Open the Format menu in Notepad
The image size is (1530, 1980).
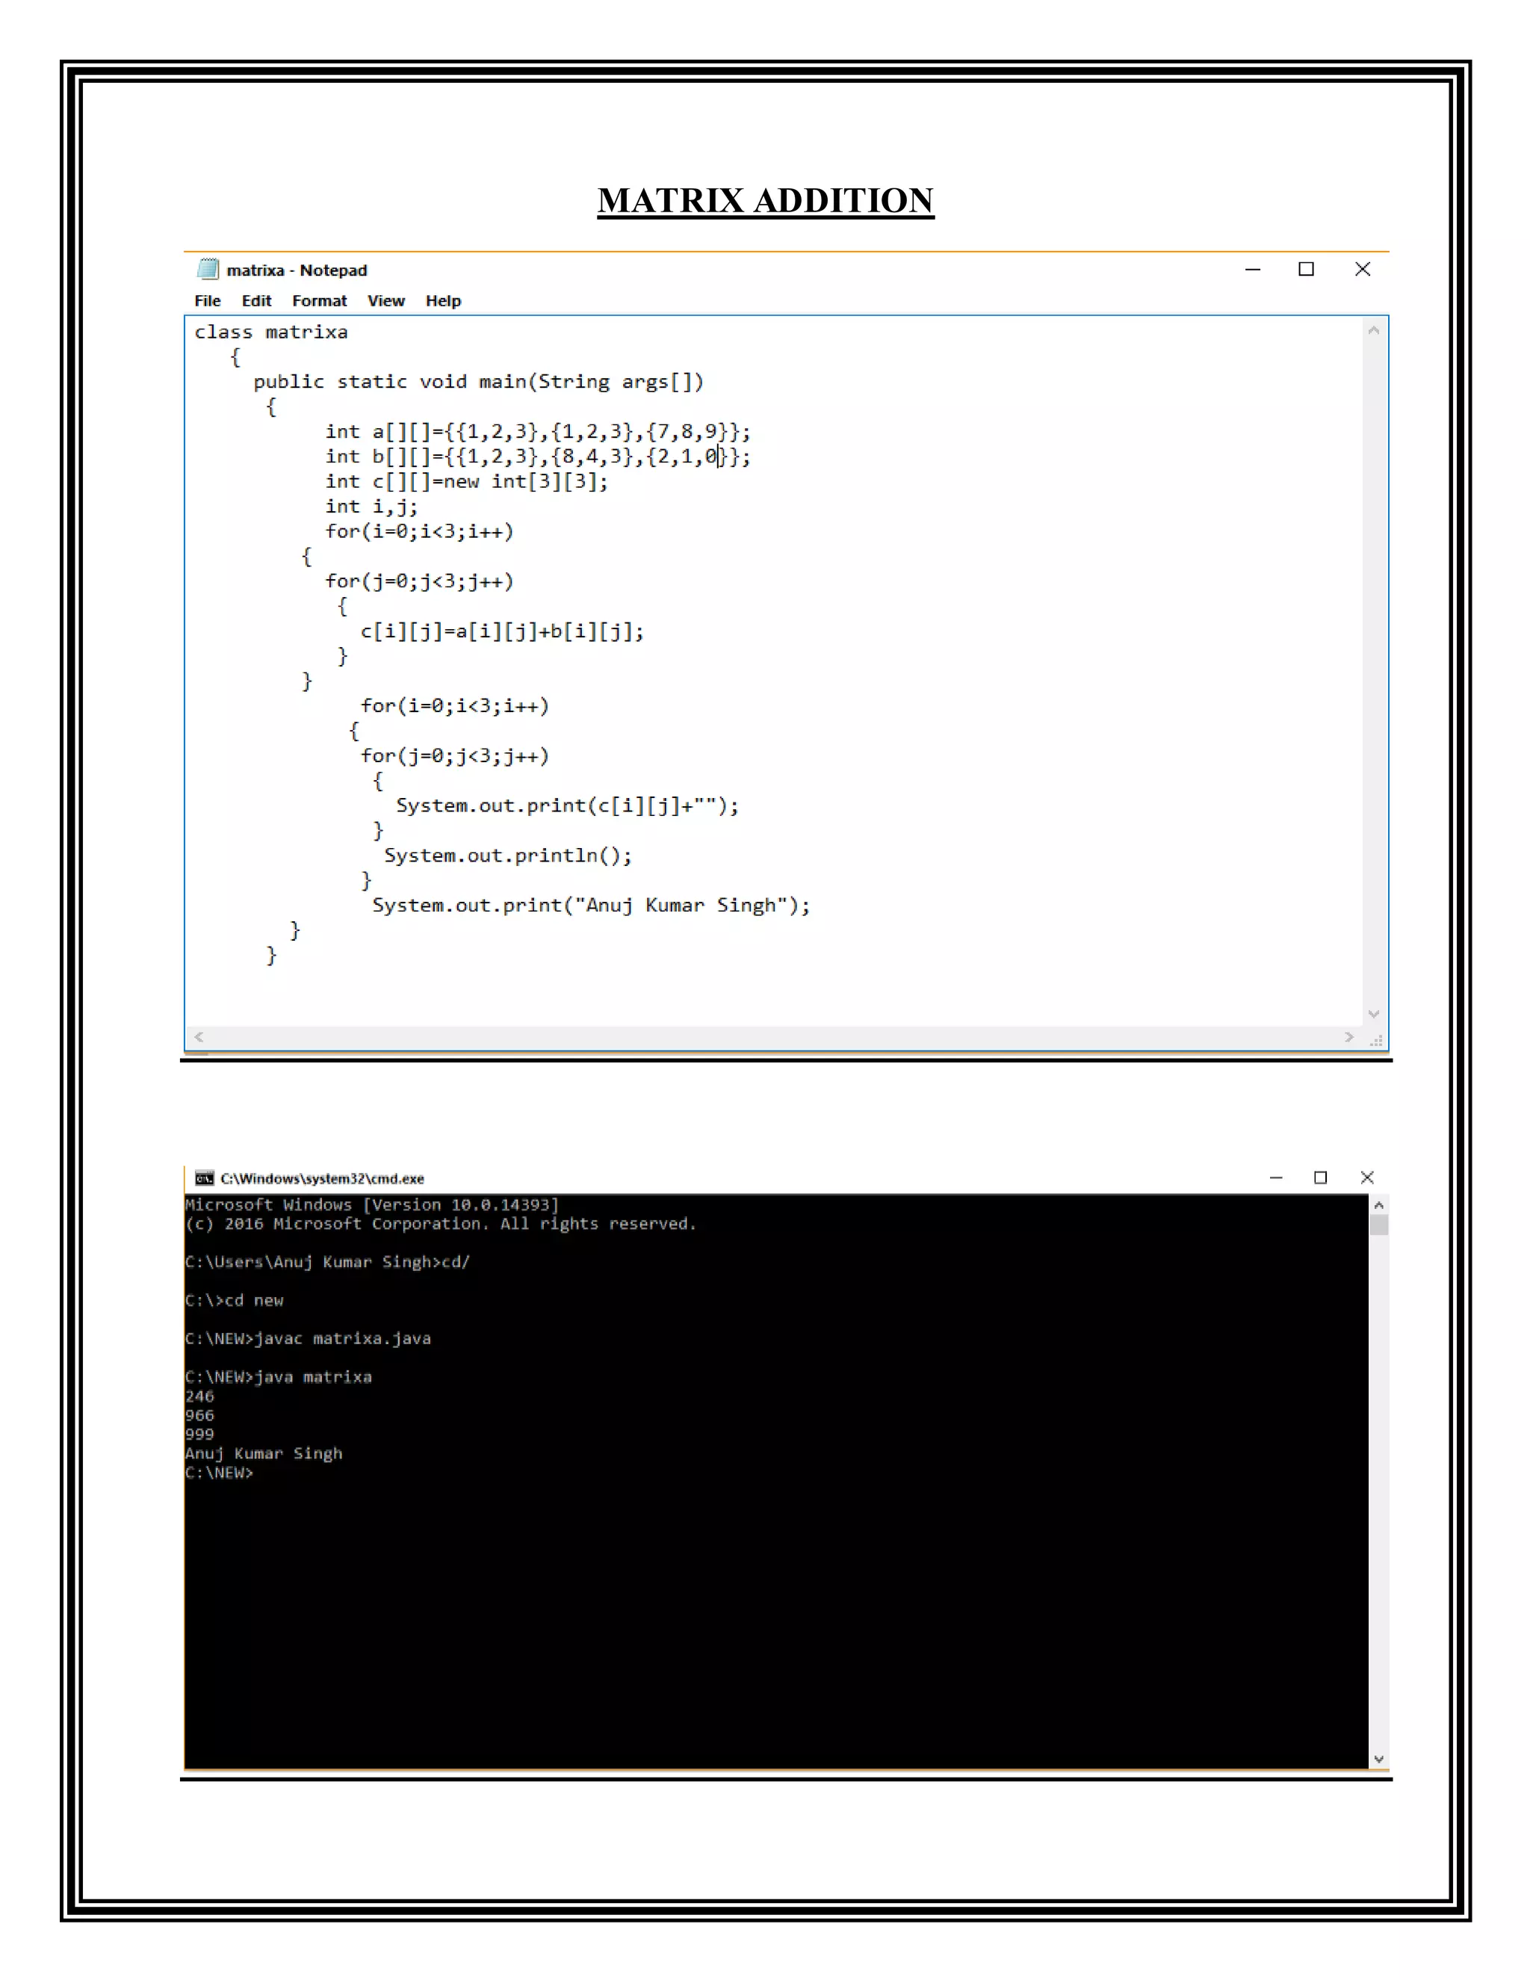[319, 301]
